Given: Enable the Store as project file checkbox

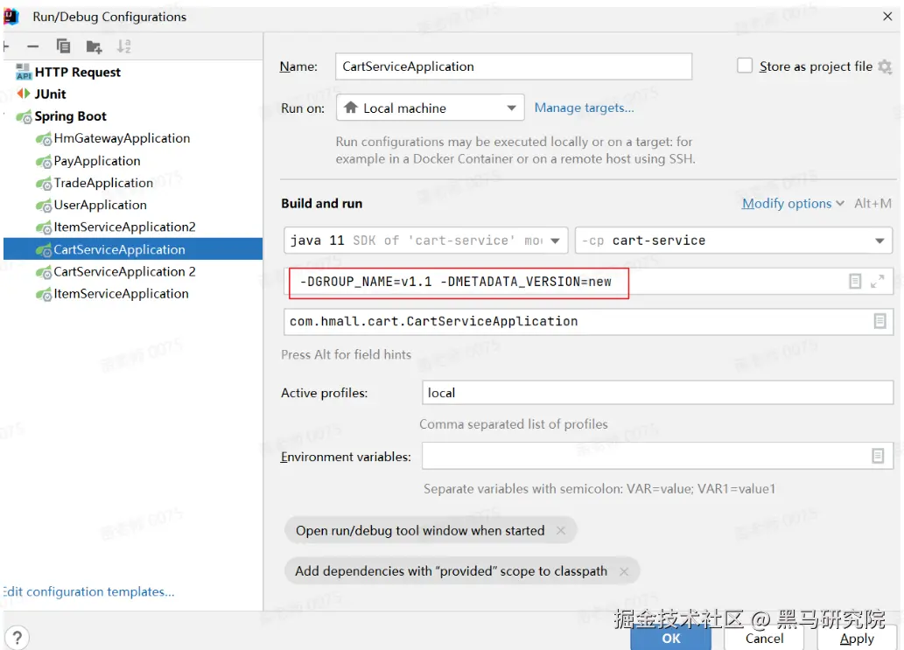Looking at the screenshot, I should click(x=745, y=66).
